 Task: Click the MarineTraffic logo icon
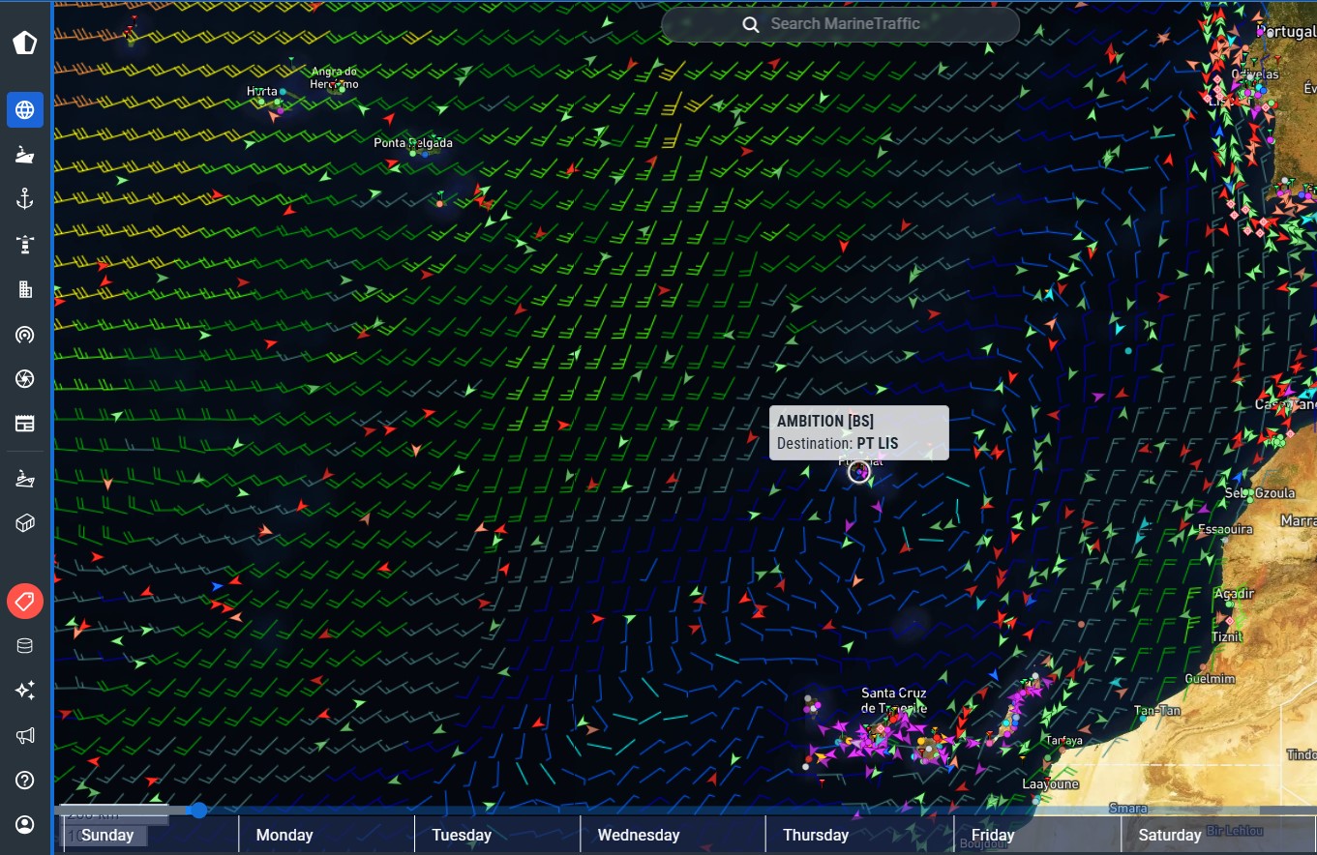pos(25,43)
